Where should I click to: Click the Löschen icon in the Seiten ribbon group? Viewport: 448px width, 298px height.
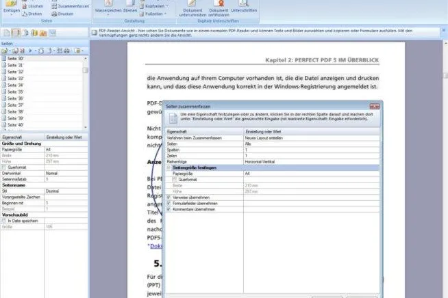coord(25,6)
